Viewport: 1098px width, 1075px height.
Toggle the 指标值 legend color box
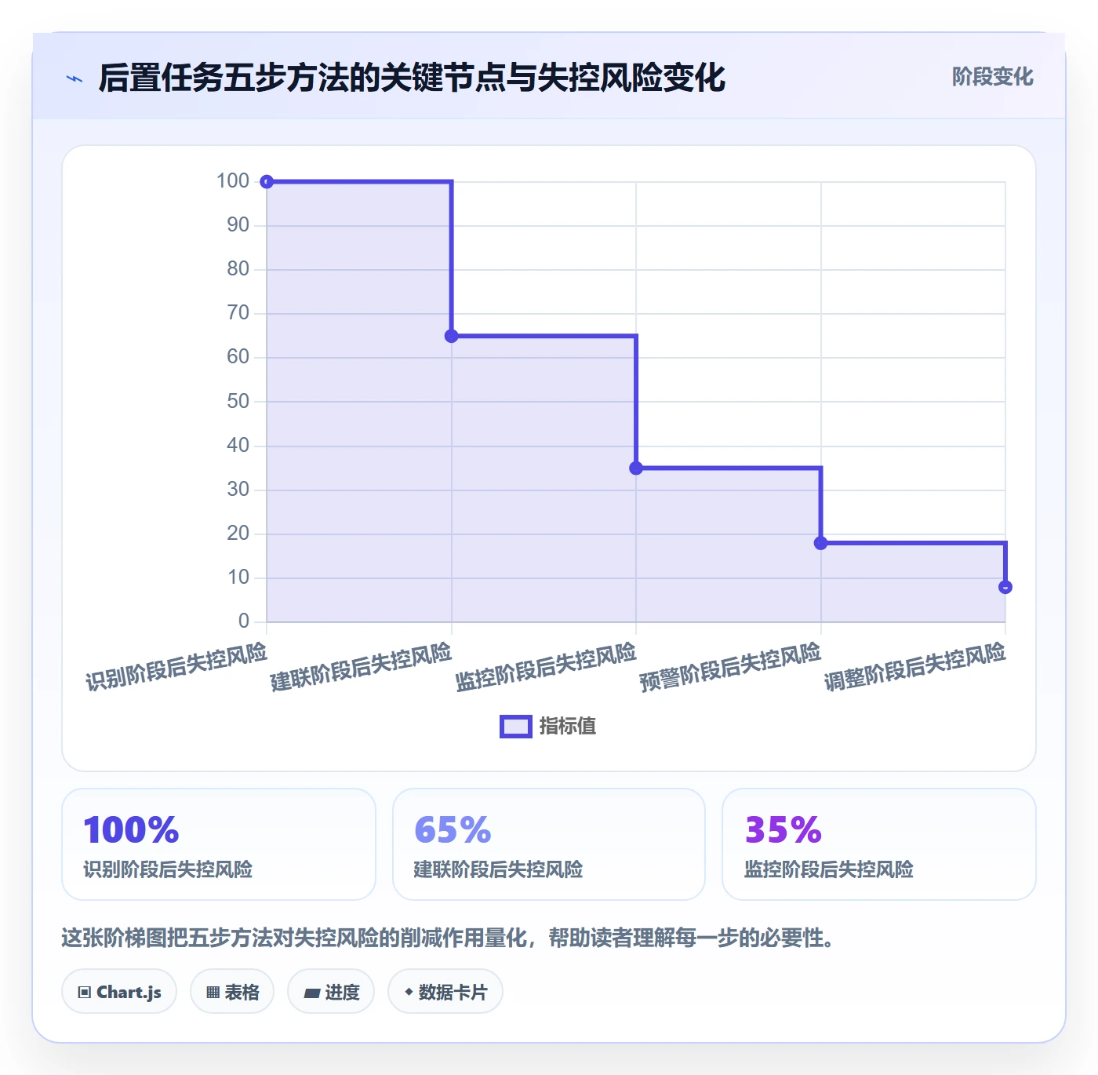pyautogui.click(x=516, y=727)
